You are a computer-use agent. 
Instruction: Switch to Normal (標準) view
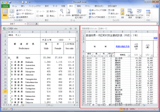[5, 13]
